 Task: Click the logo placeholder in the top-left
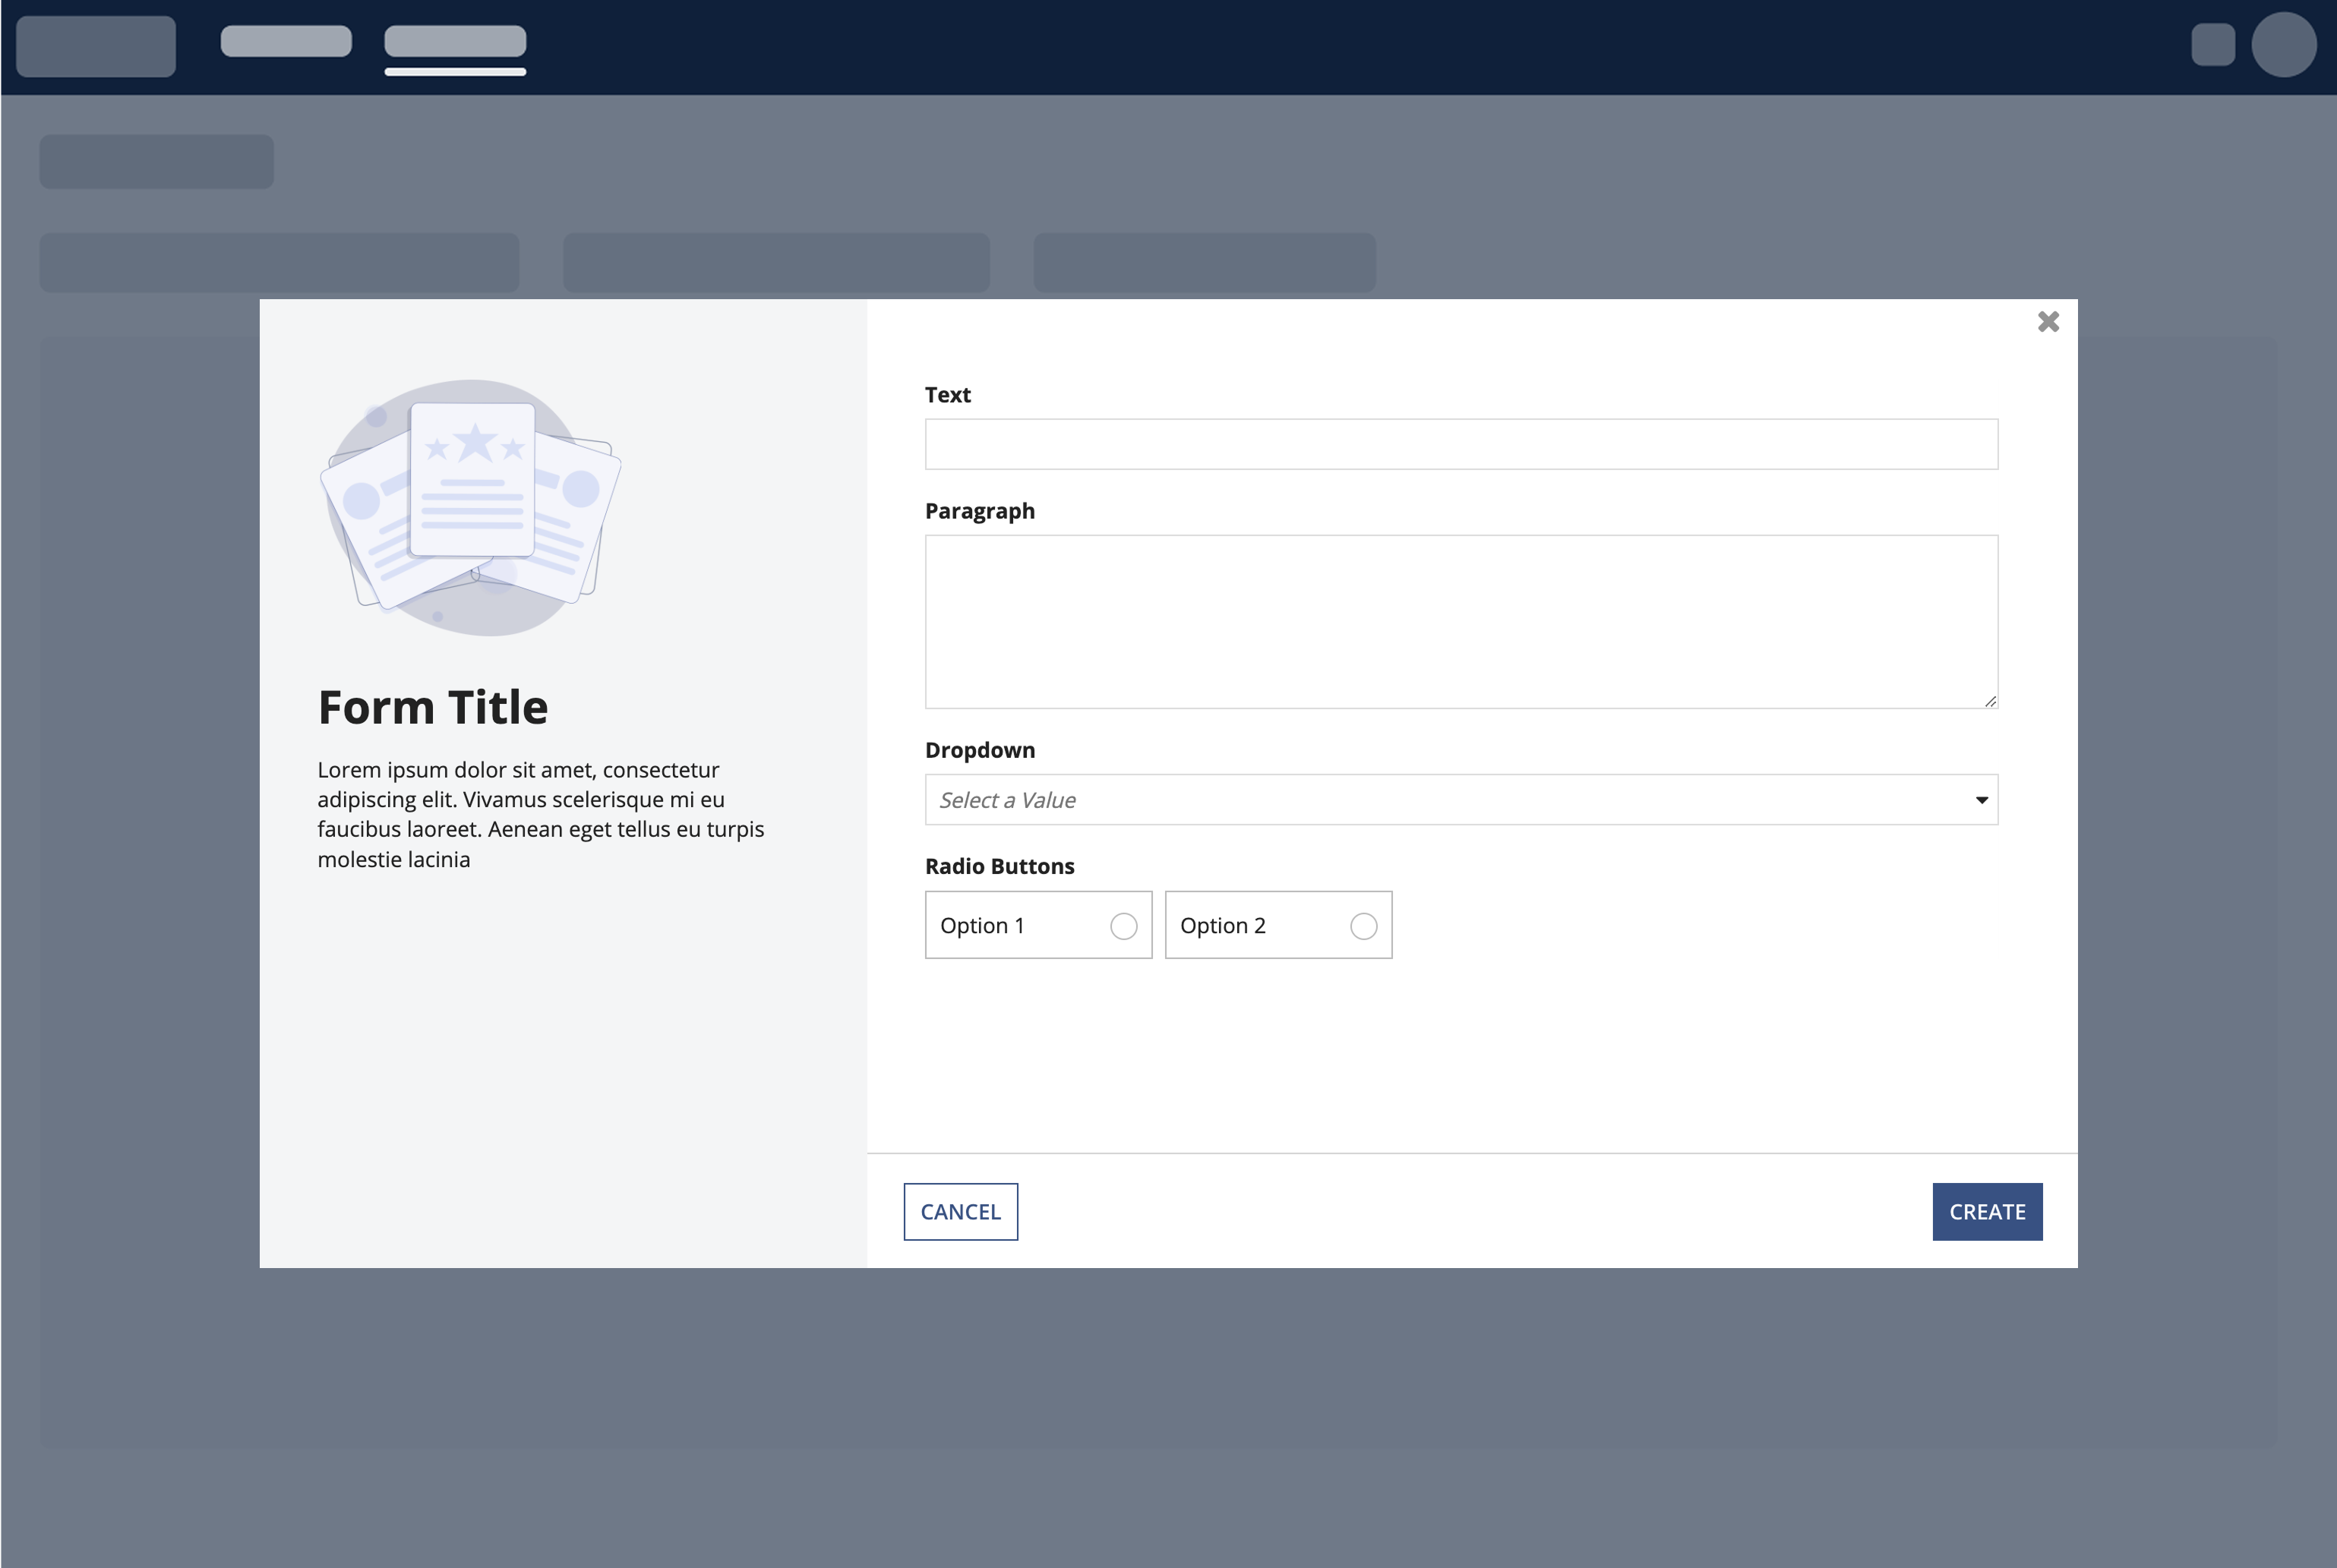tap(96, 46)
